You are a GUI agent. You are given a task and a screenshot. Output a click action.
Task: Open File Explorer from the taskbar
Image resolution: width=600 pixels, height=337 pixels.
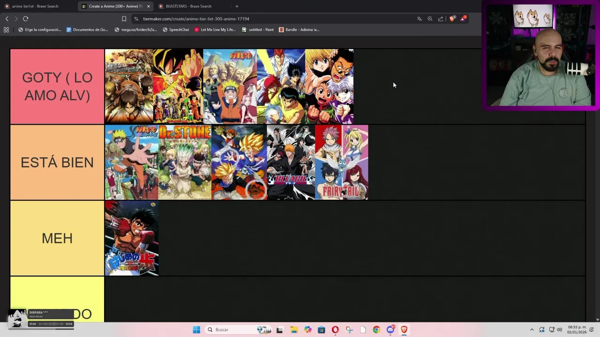(294, 330)
